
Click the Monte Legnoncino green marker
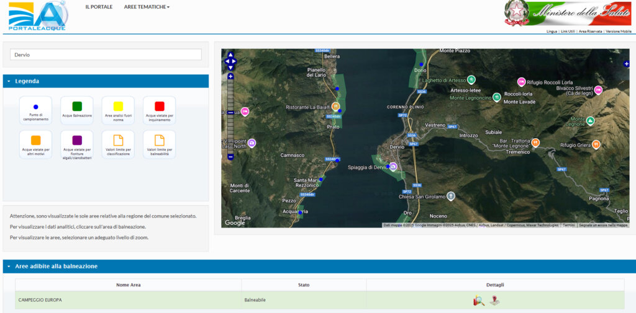click(x=496, y=97)
